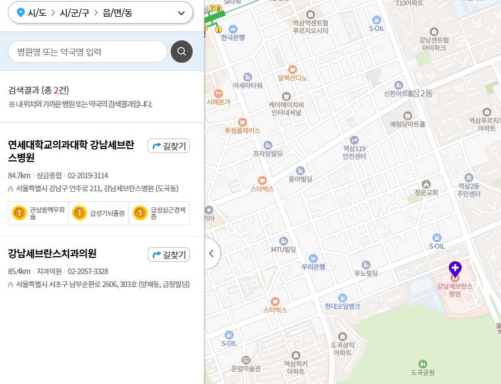Image resolution: width=501 pixels, height=384 pixels.
Task: Click the 예림당아트홀 icon on the map
Action: tap(407, 116)
